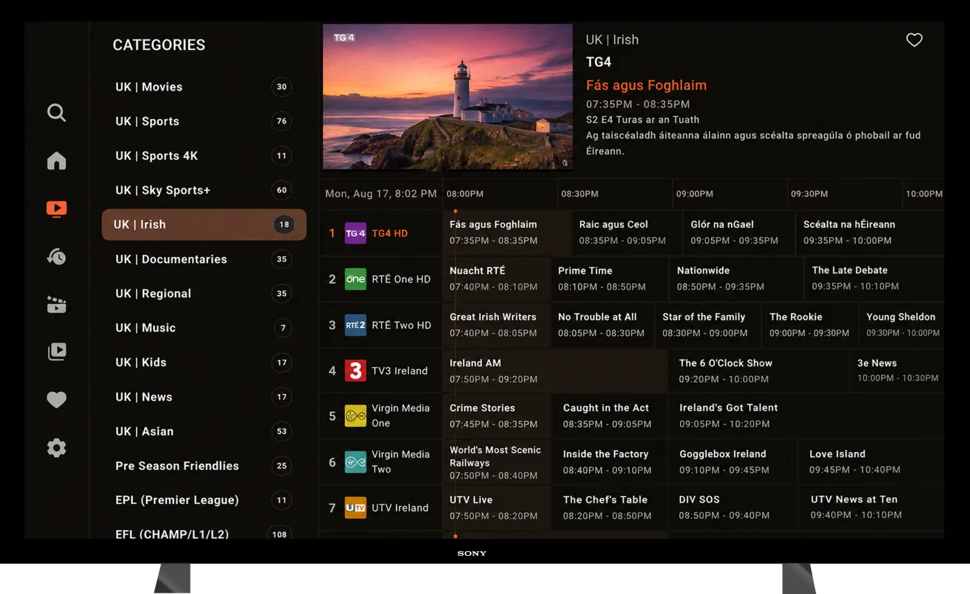The image size is (970, 594).
Task: Click the Virgin Media Two logo
Action: pos(355,462)
